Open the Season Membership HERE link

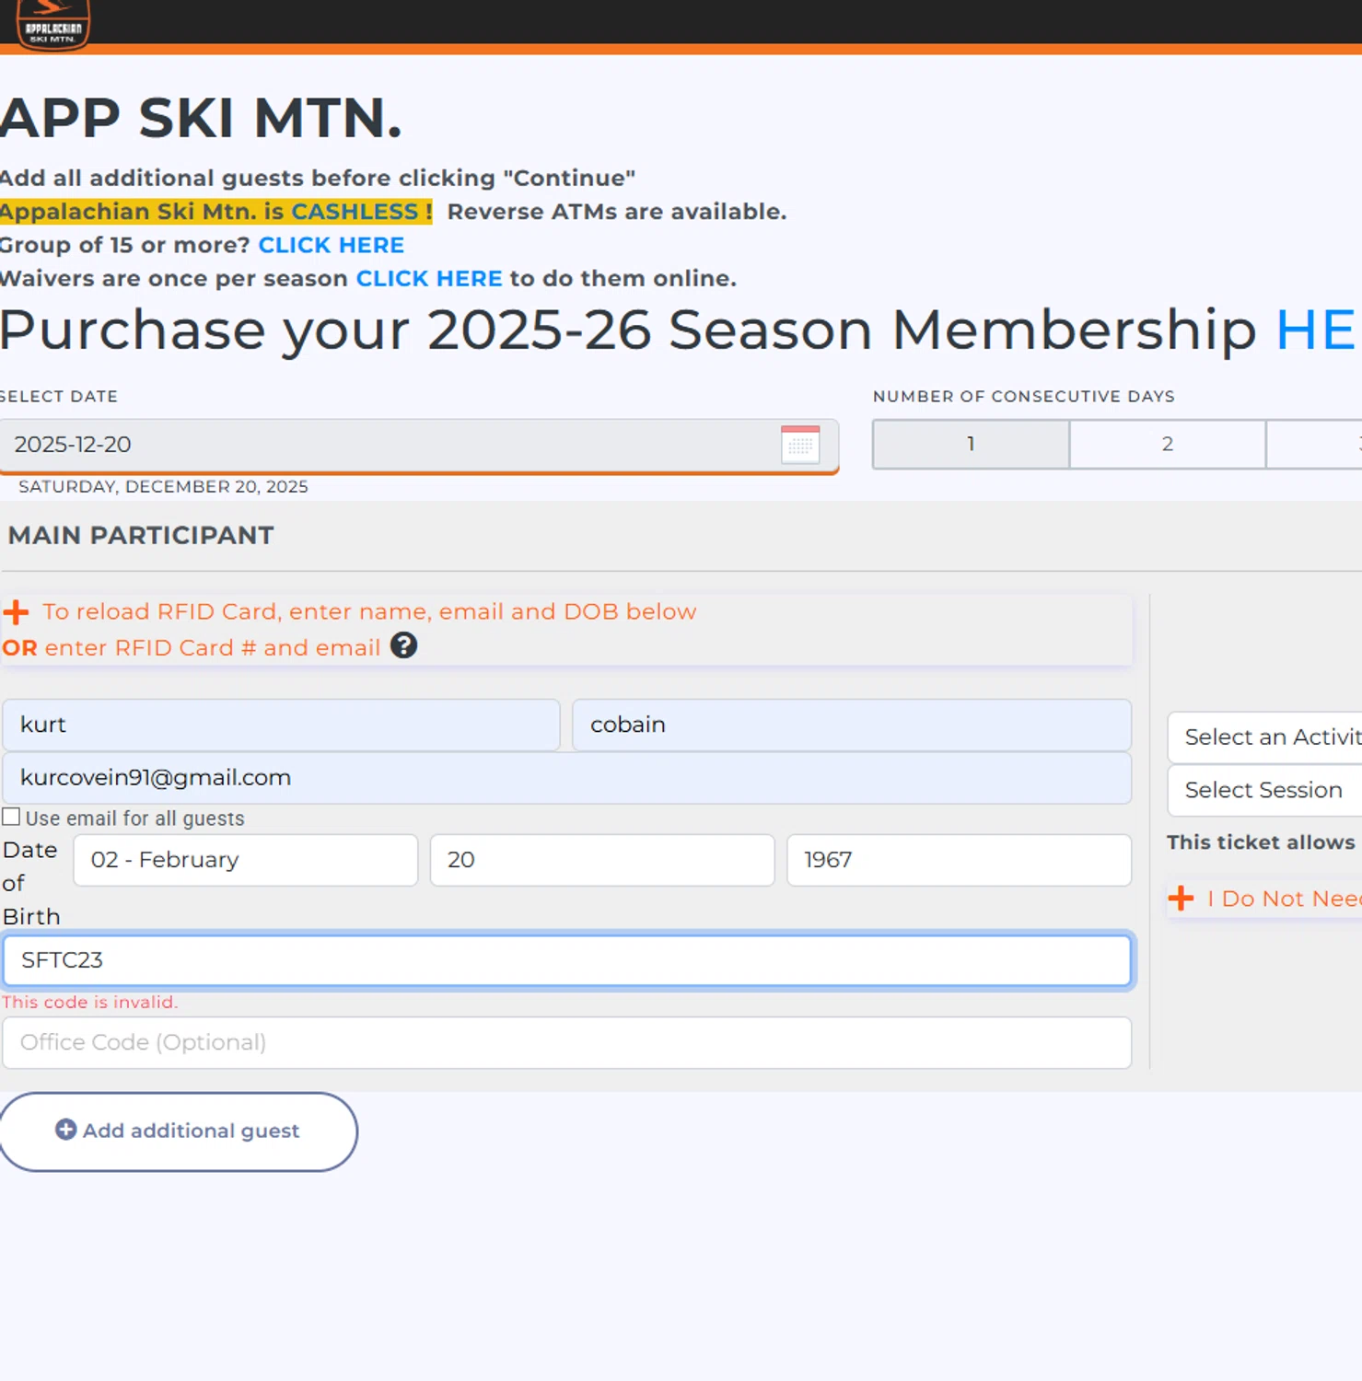tap(1318, 330)
